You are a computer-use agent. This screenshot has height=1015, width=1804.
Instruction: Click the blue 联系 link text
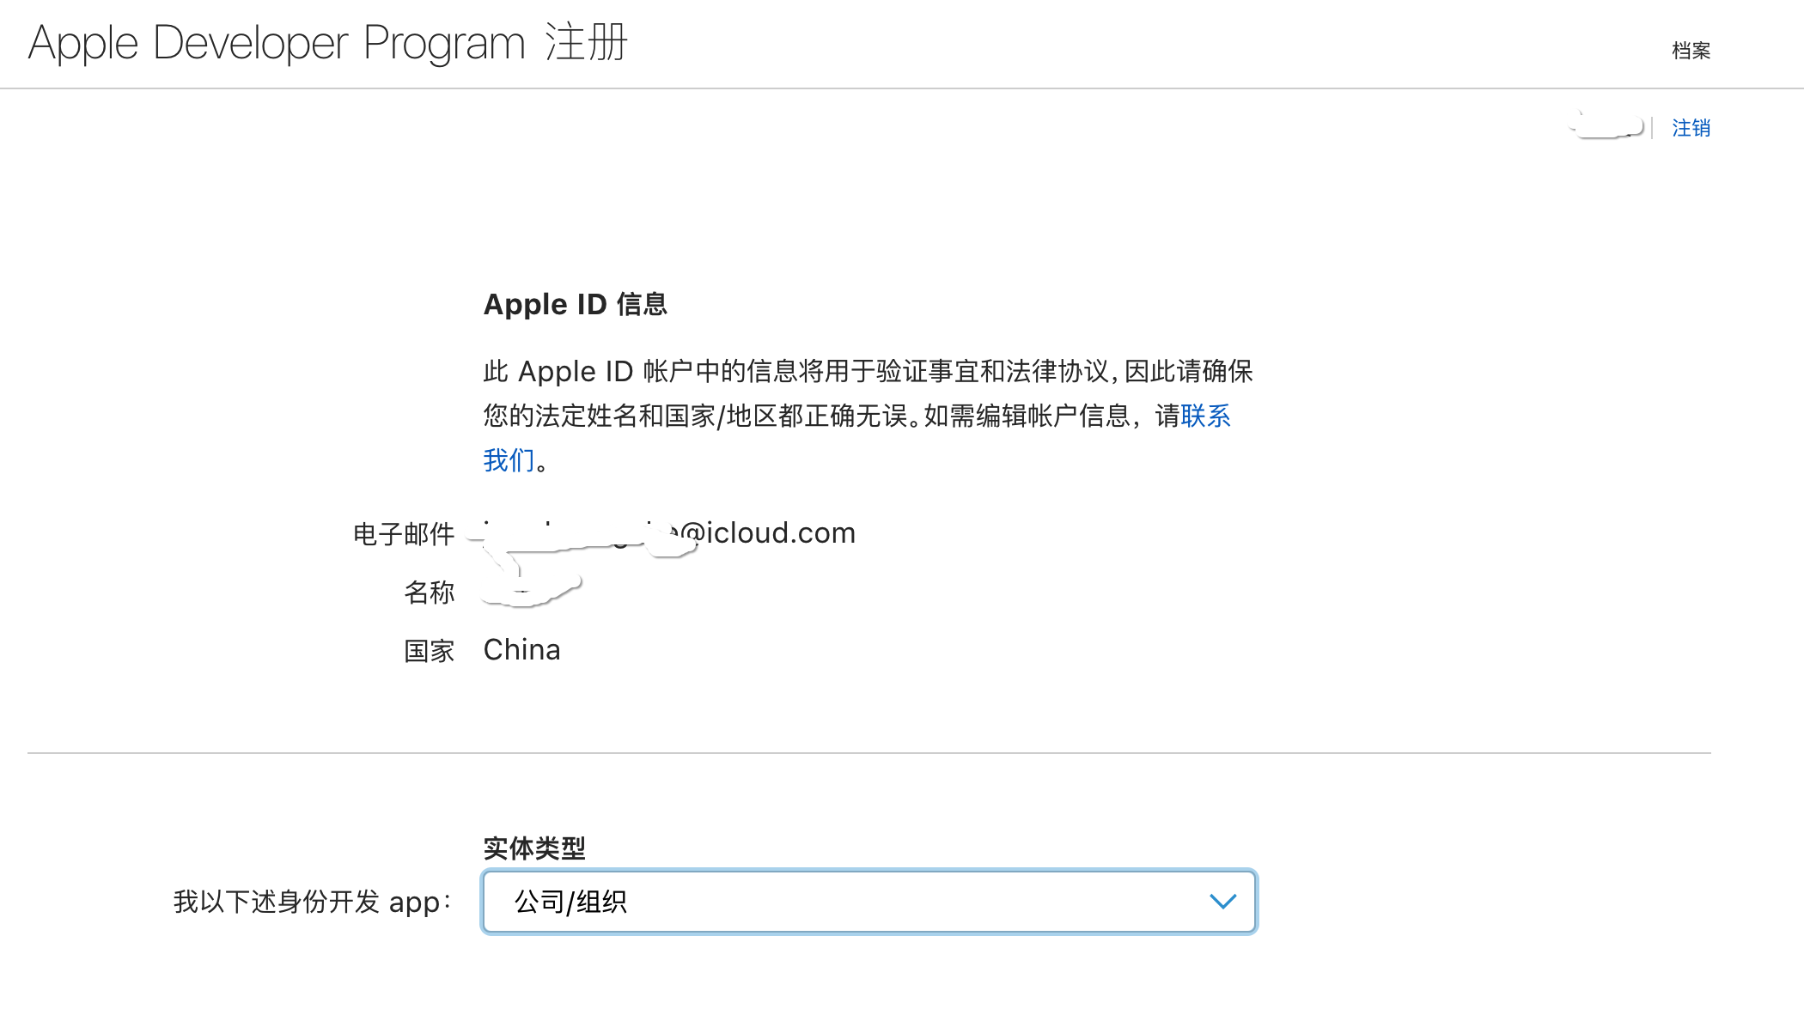point(1205,416)
